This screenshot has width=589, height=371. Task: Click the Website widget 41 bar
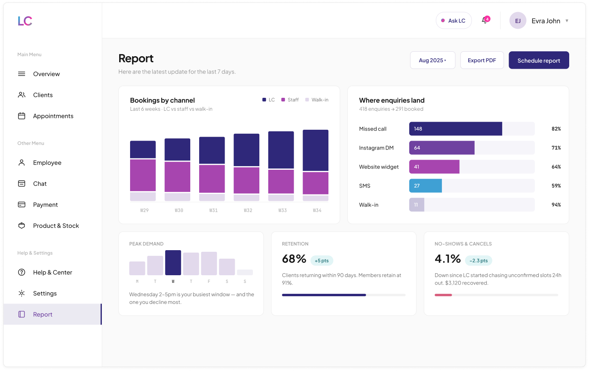(x=434, y=167)
